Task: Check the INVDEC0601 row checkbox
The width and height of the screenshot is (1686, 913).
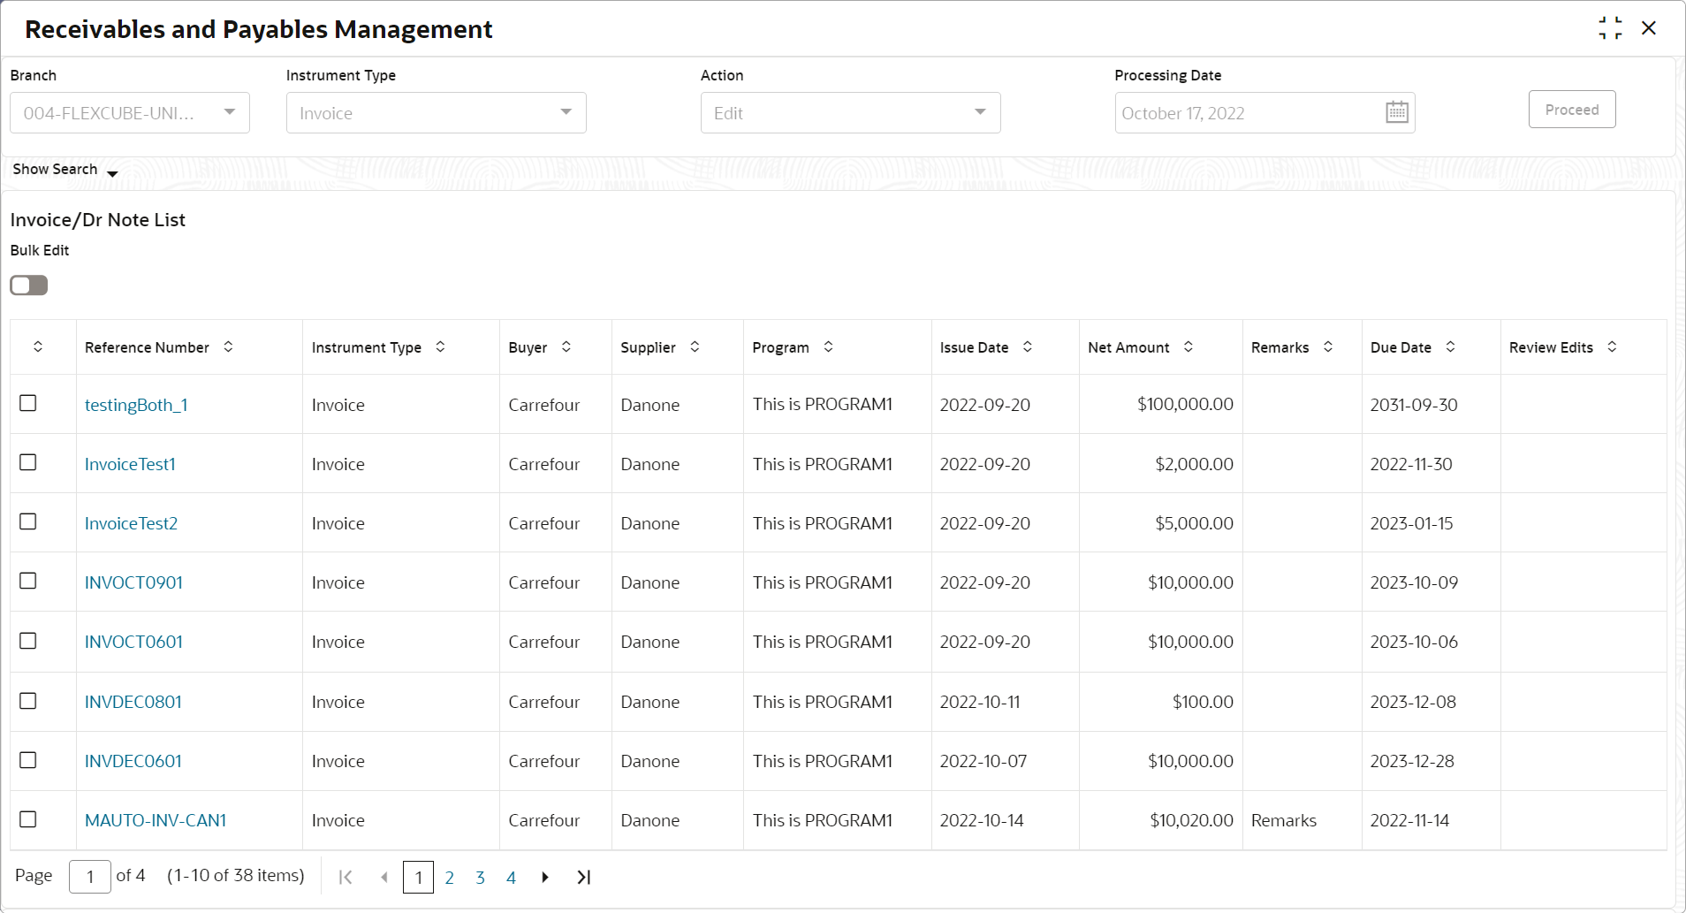Action: click(x=28, y=760)
